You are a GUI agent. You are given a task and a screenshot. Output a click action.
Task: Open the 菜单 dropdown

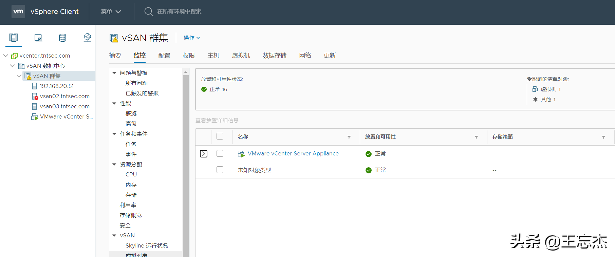[111, 12]
